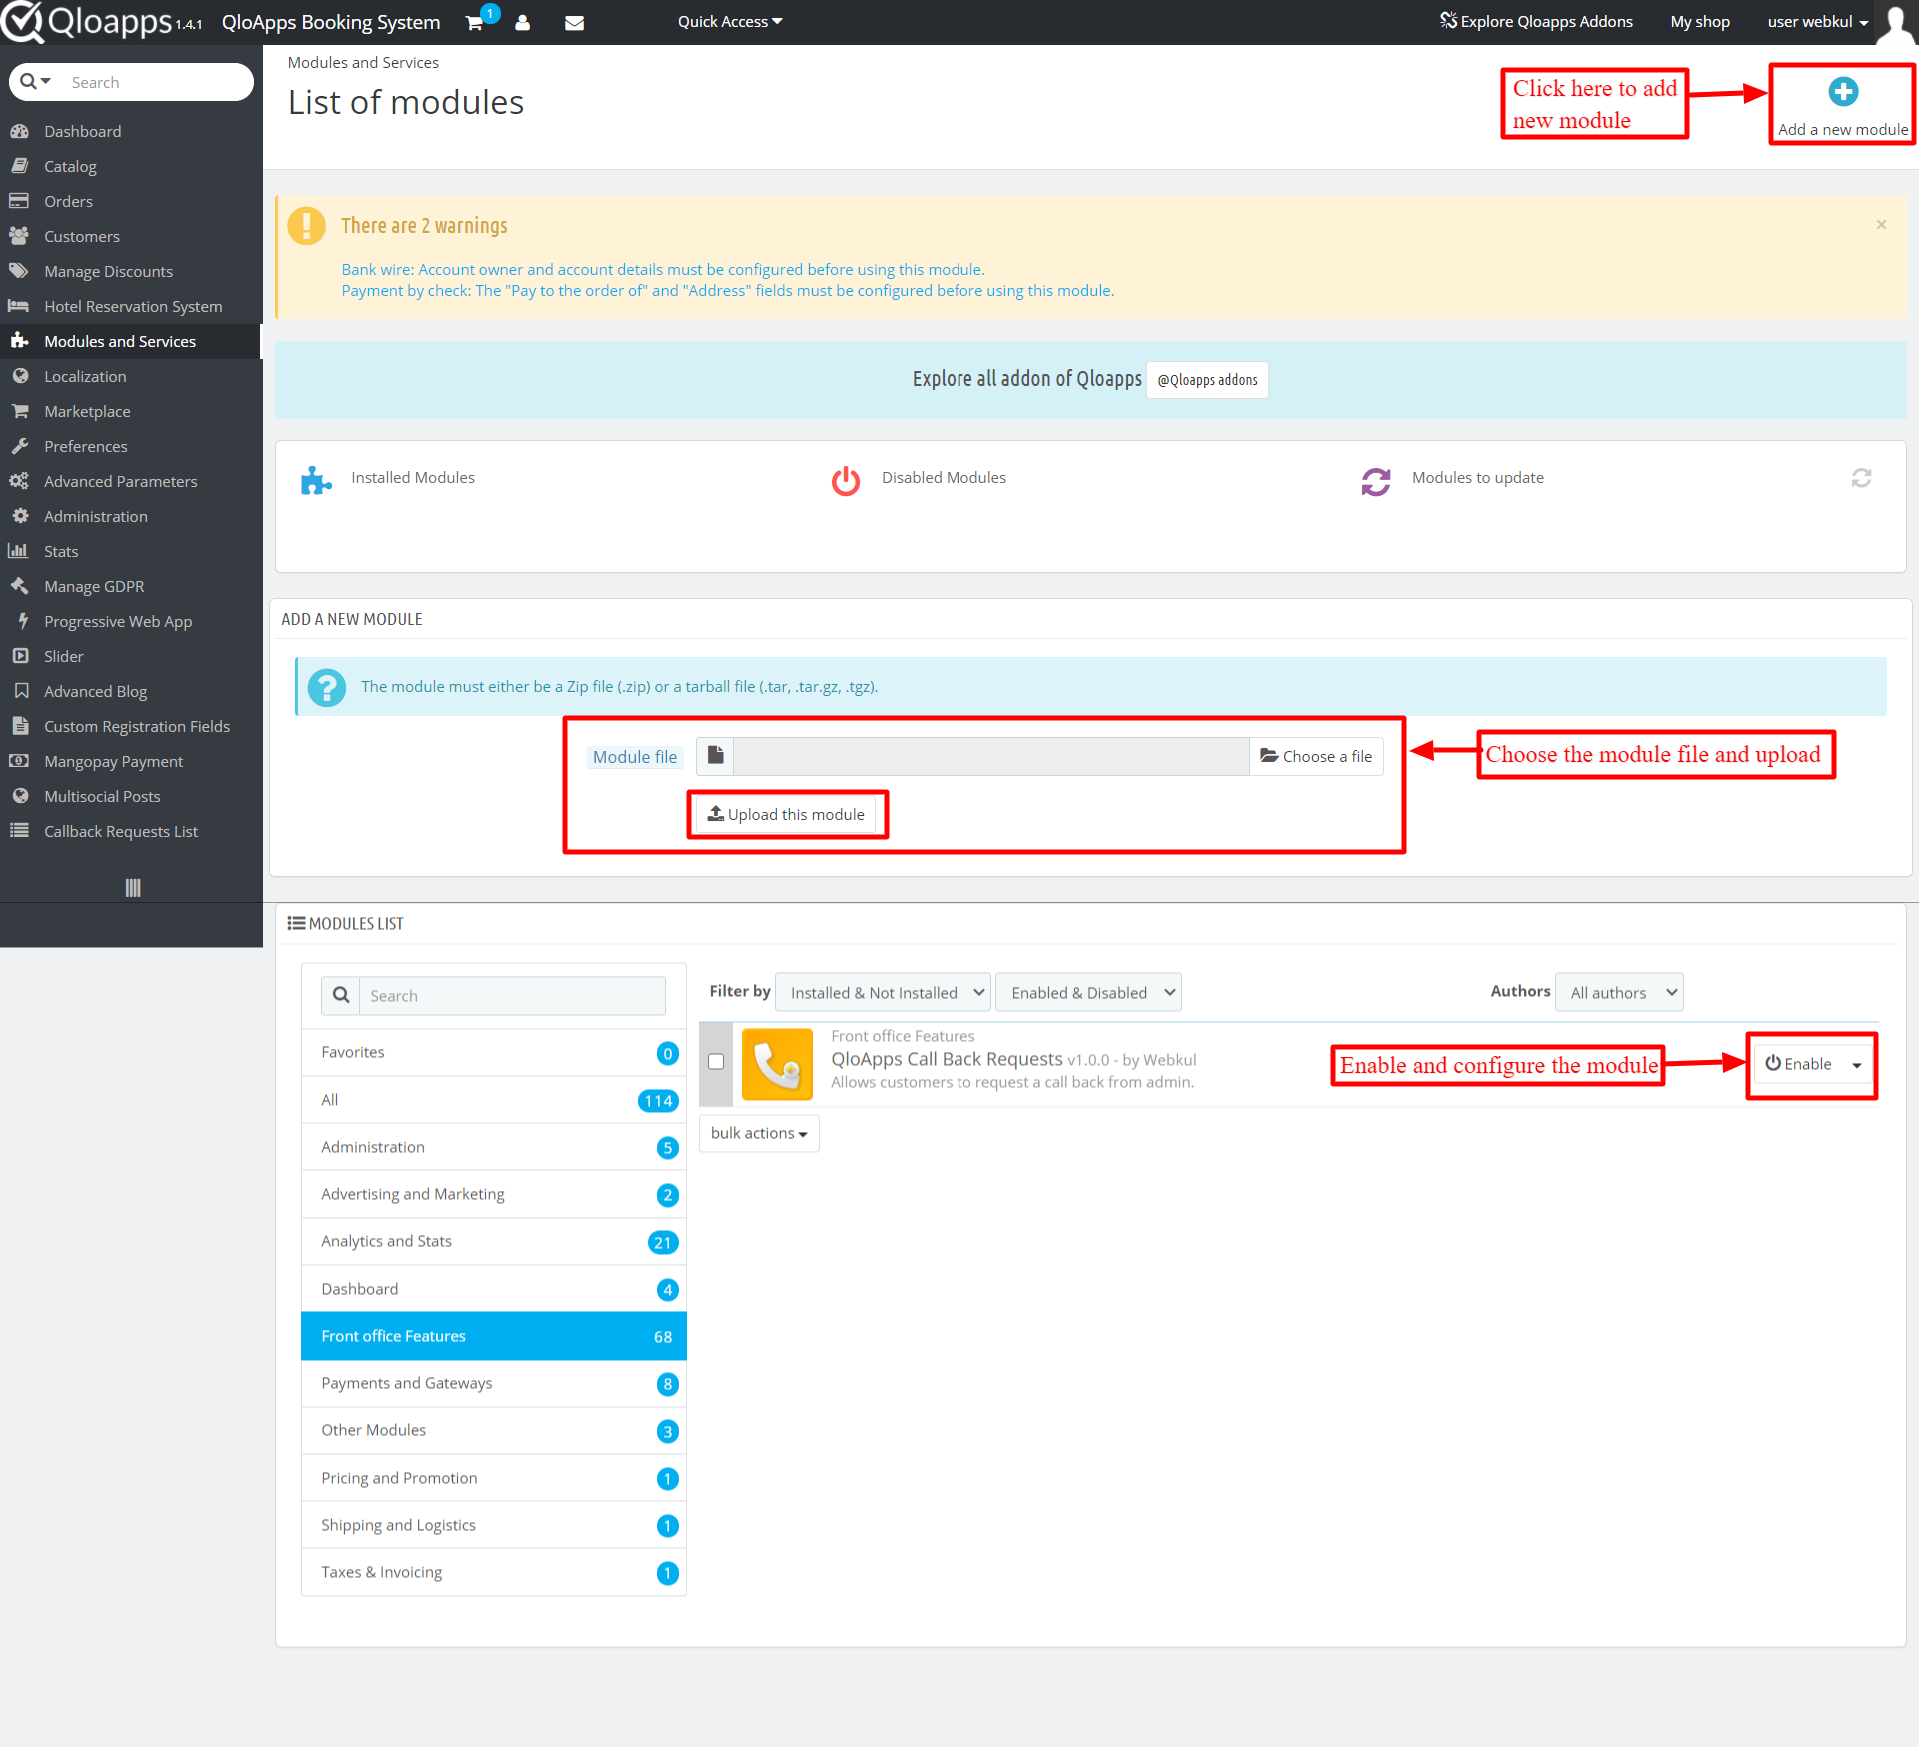Open the envelope messages icon
1919x1747 pixels.
(574, 23)
